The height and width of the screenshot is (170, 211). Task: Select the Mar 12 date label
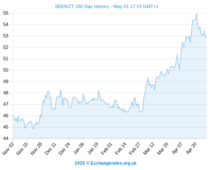[149, 148]
